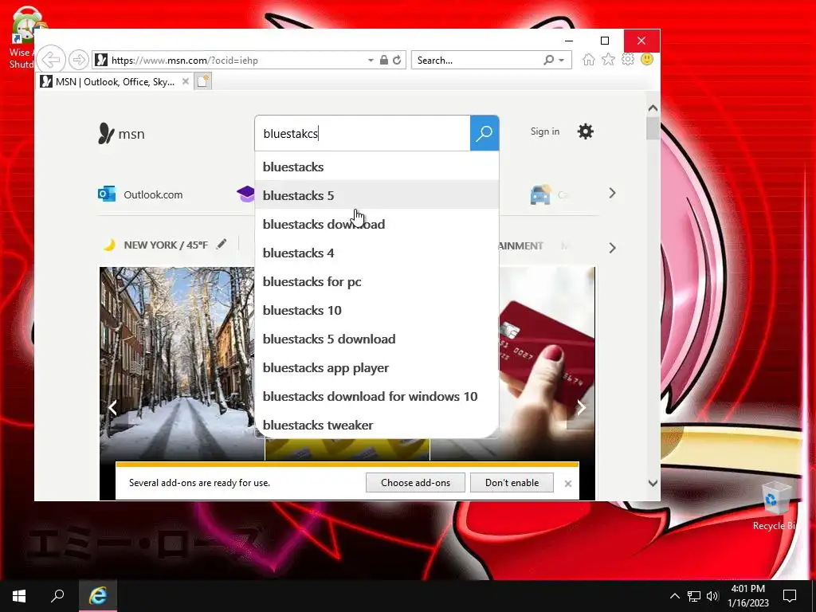Open the red credit card photo story
The height and width of the screenshot is (612, 816).
pyautogui.click(x=547, y=359)
